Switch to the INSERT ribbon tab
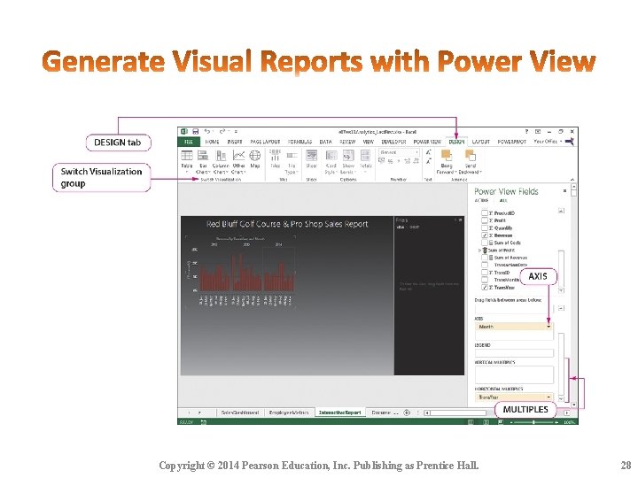This screenshot has height=478, width=638. [235, 142]
